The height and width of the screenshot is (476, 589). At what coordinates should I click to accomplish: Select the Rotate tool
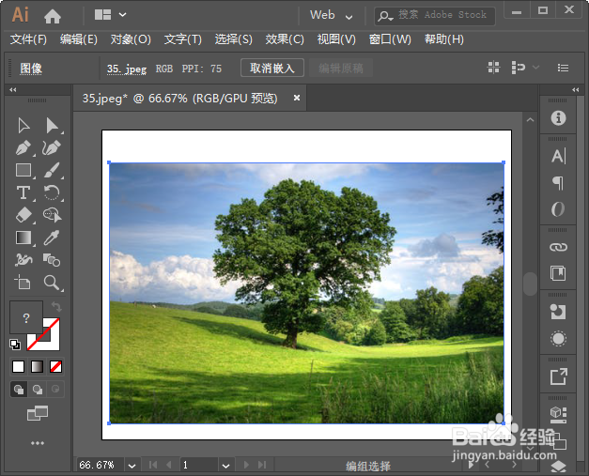[52, 192]
